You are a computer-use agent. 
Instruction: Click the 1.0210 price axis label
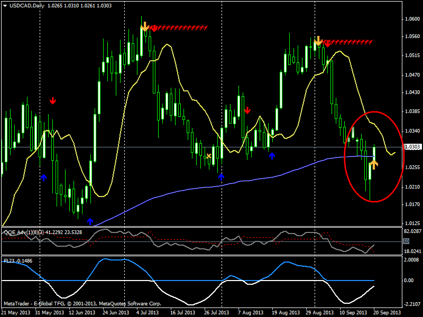click(x=412, y=187)
